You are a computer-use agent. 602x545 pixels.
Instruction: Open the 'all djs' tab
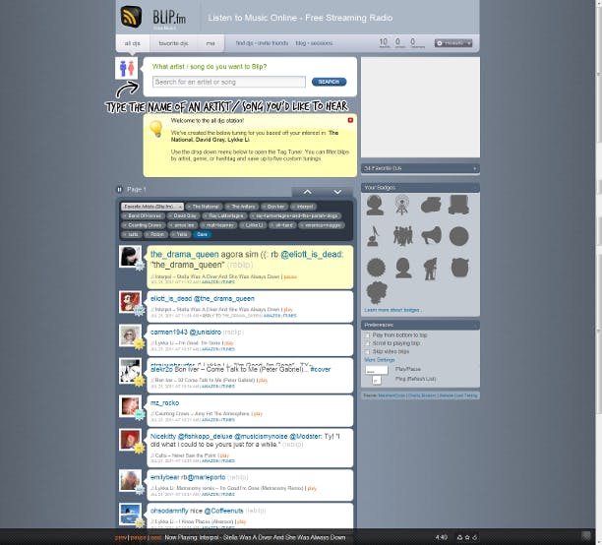point(132,43)
